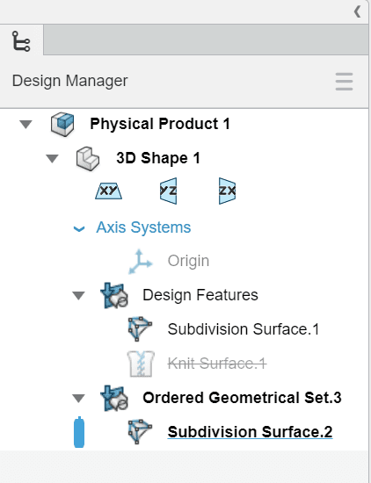Screen dimensions: 371x483
Task: Click the Subdivision Surface.1 mesh icon
Action: point(140,328)
